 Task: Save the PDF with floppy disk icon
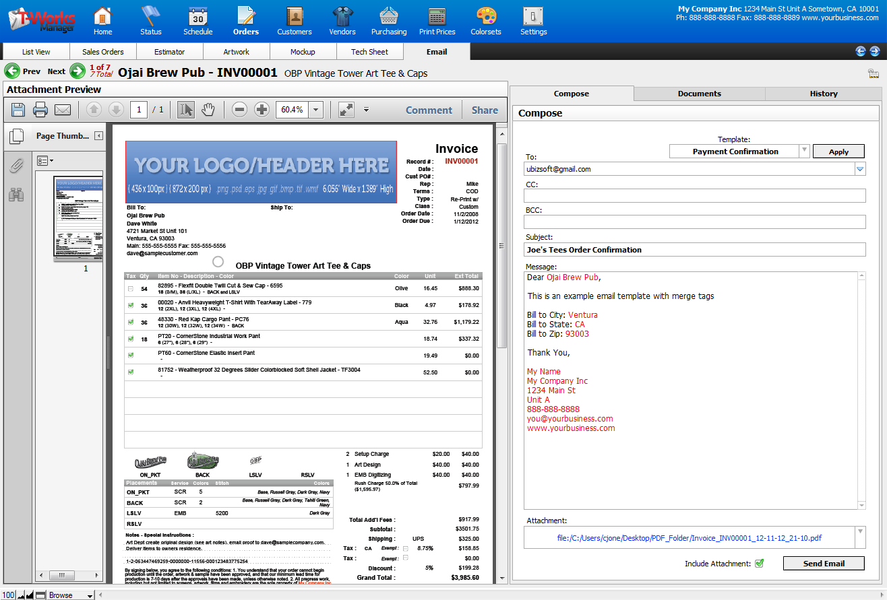pos(18,110)
